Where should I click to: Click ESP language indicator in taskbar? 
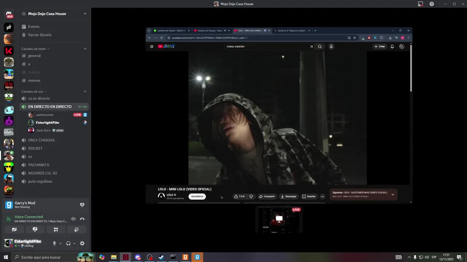434,257
